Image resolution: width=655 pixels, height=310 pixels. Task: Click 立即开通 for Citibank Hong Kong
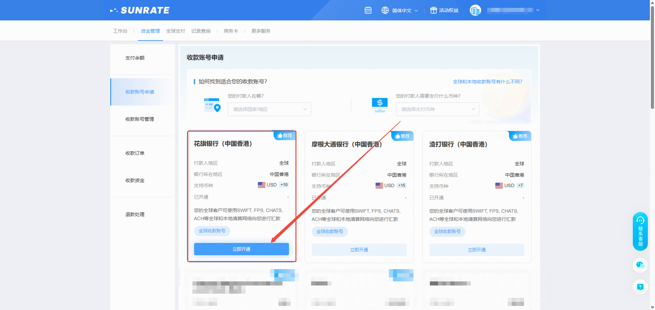[241, 249]
